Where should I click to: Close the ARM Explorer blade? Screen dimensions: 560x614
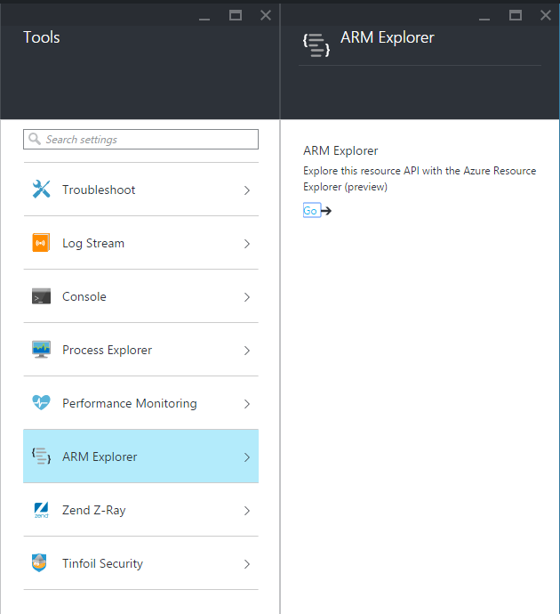coord(546,15)
